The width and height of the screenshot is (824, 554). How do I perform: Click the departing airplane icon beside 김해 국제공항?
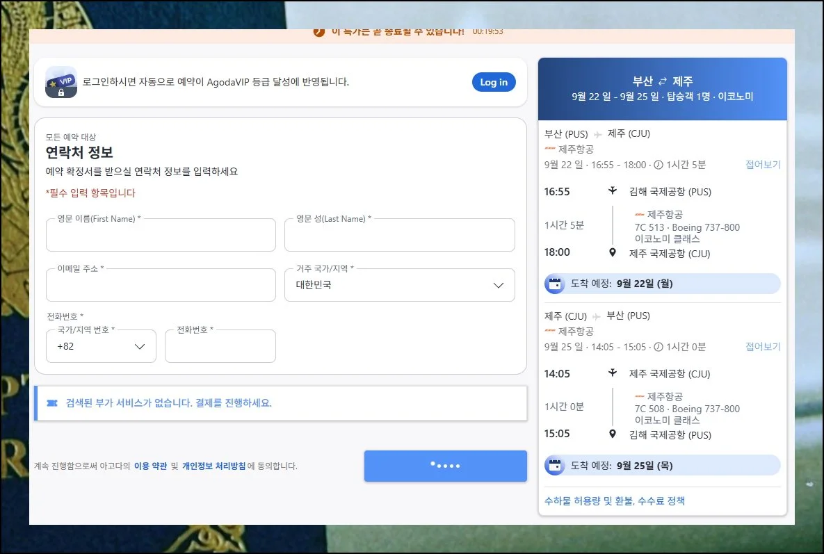click(x=612, y=191)
